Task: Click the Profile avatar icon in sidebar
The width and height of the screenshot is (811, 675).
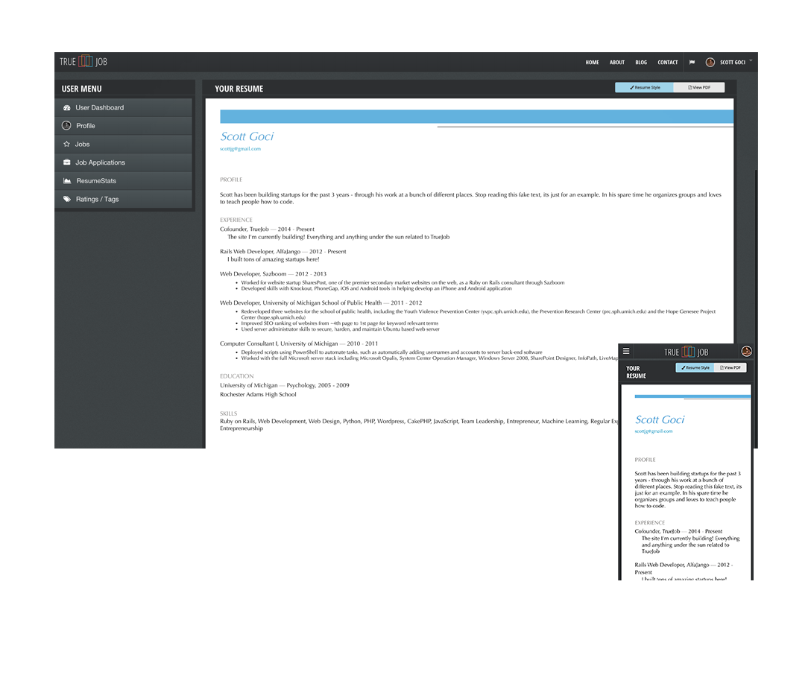Action: [x=66, y=126]
